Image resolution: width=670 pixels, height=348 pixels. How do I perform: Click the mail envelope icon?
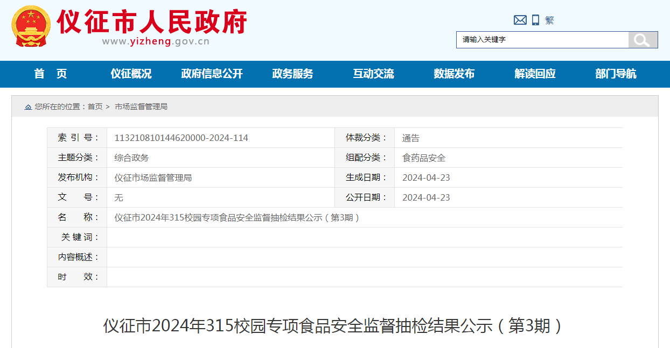[x=520, y=20]
